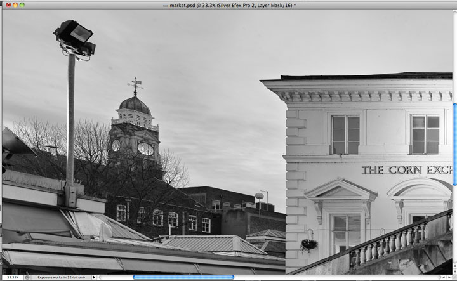Image resolution: width=457 pixels, height=281 pixels.
Task: Open the status bar info arrow menu
Action: pyautogui.click(x=94, y=277)
